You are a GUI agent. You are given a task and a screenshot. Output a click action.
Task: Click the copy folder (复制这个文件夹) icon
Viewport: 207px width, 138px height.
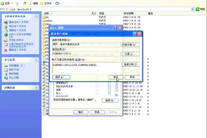coord(6,30)
